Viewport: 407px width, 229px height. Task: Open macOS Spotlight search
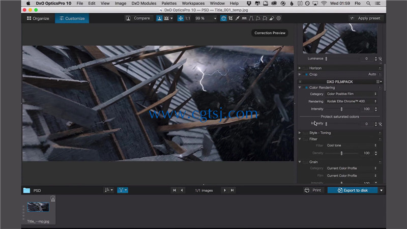click(368, 4)
